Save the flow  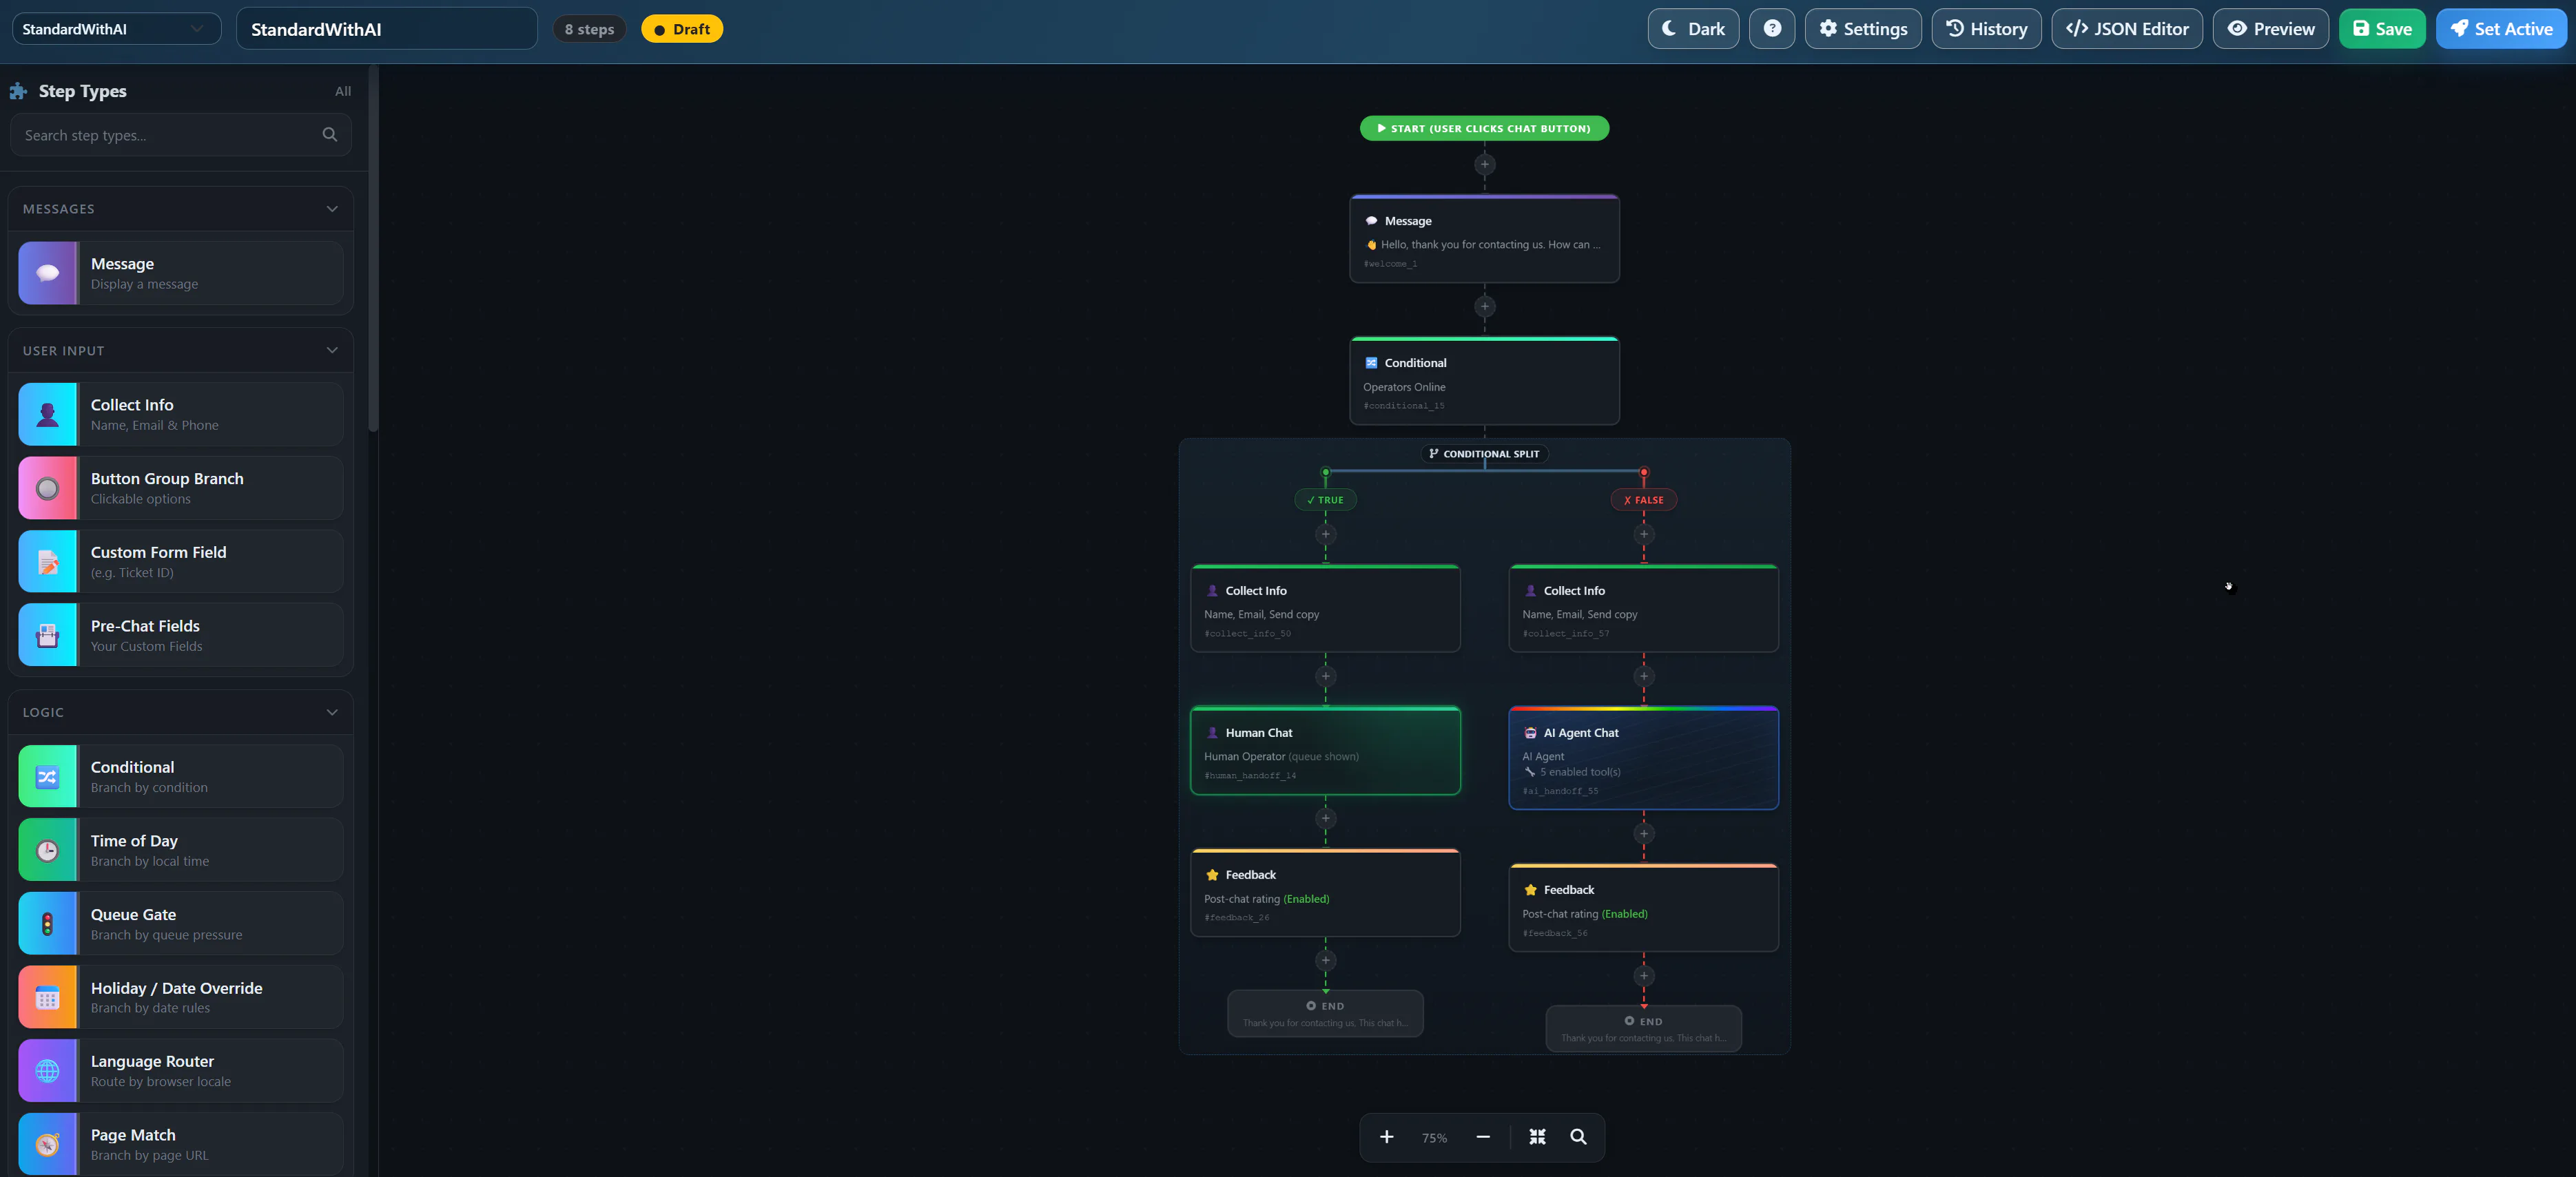coord(2381,29)
